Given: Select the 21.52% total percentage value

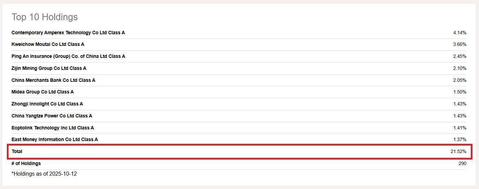Looking at the screenshot, I should 458,151.
